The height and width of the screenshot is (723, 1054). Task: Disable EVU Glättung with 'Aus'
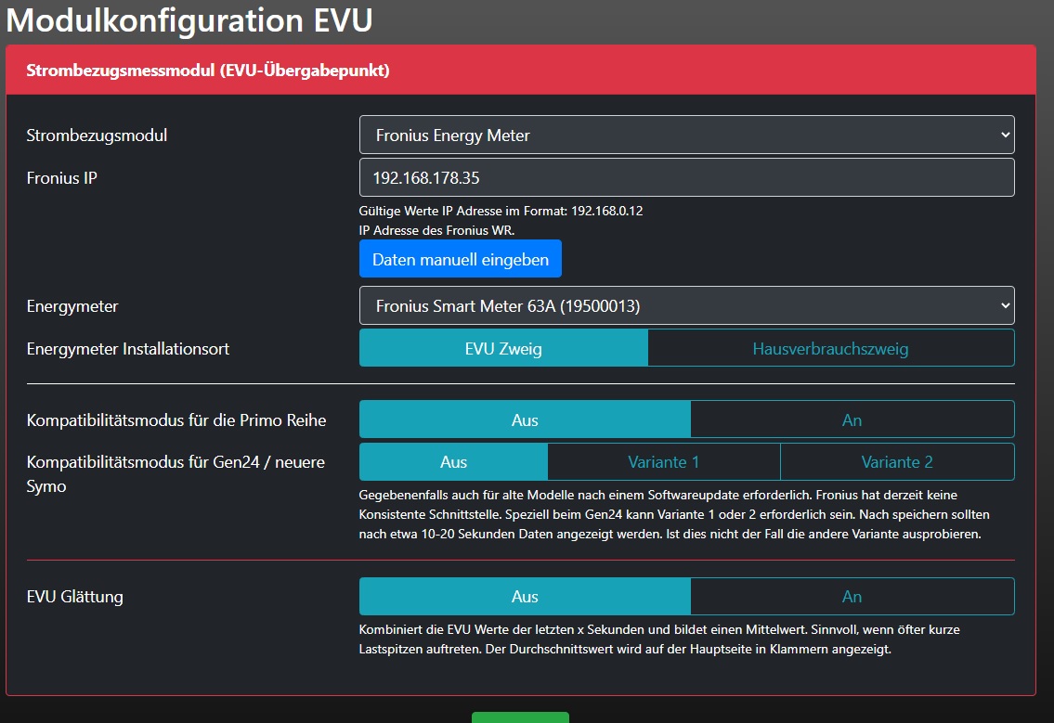525,597
